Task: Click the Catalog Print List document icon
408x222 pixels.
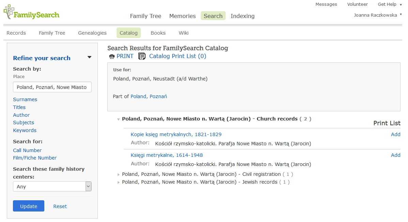Action: pos(142,56)
